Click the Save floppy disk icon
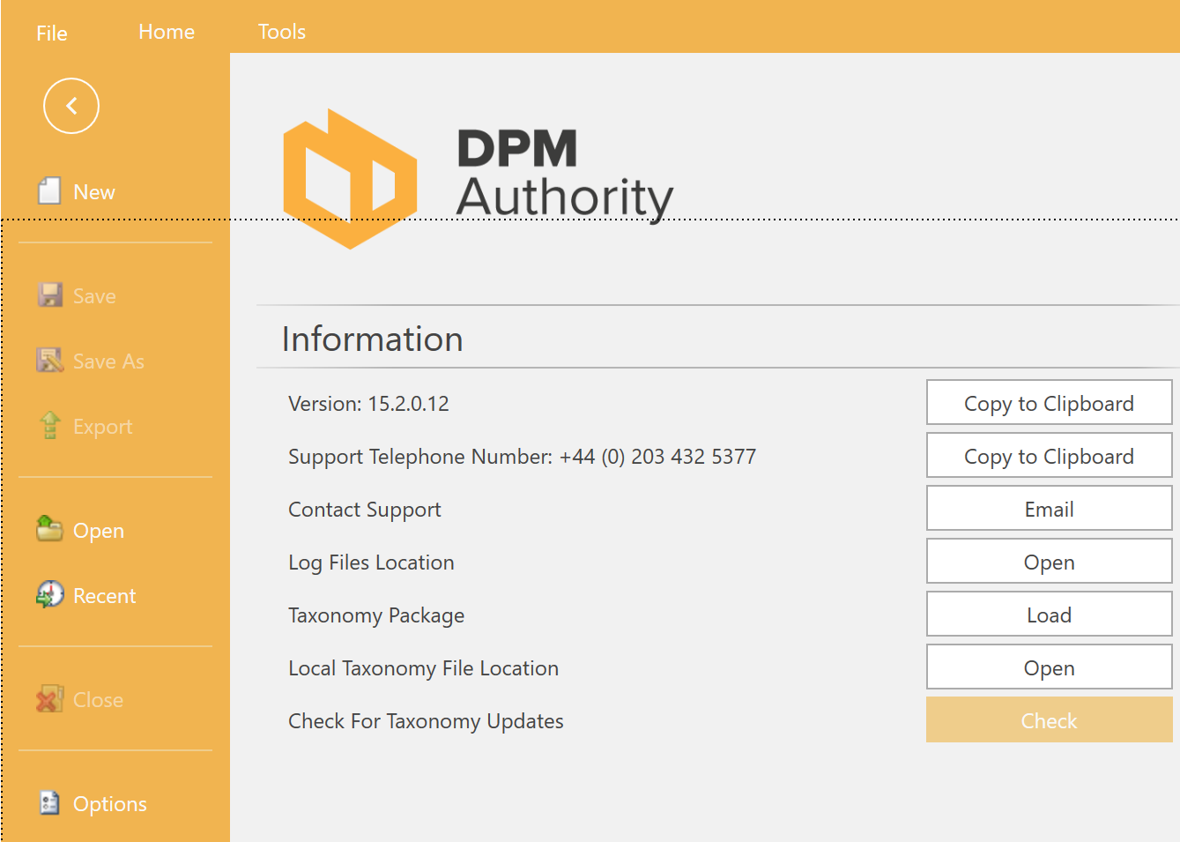Screen dimensions: 1180x842 (50, 294)
